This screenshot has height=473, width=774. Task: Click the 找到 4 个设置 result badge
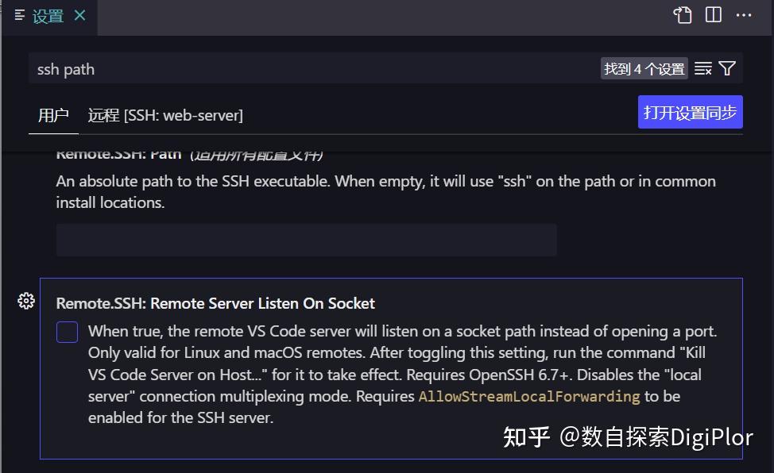coord(642,68)
